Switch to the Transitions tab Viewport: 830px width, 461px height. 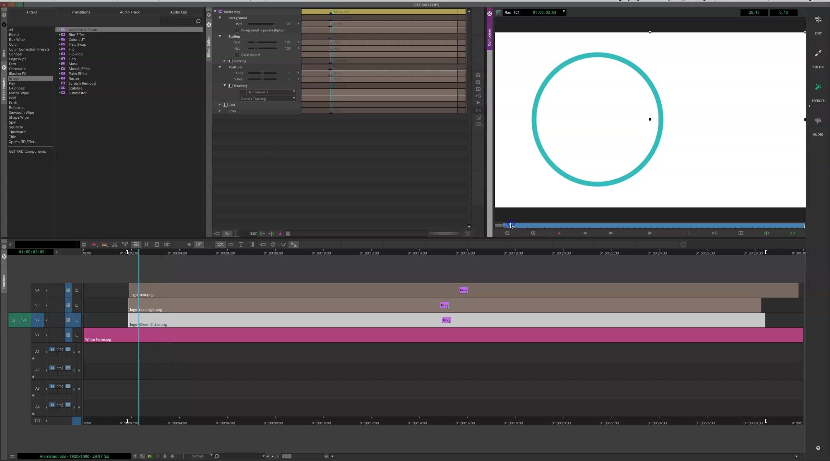81,12
